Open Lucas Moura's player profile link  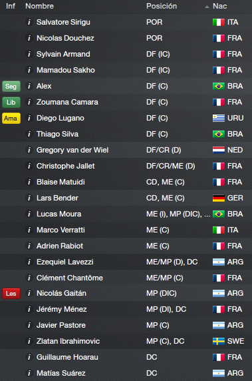click(x=59, y=214)
